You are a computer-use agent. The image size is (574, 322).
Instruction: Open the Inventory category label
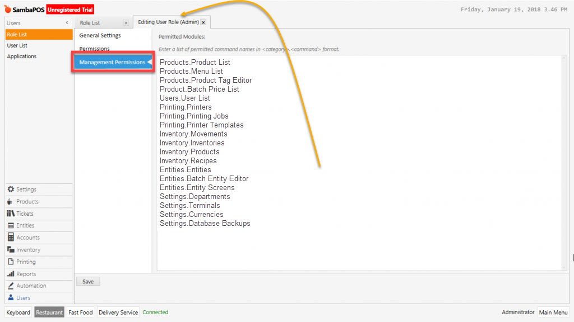click(28, 250)
